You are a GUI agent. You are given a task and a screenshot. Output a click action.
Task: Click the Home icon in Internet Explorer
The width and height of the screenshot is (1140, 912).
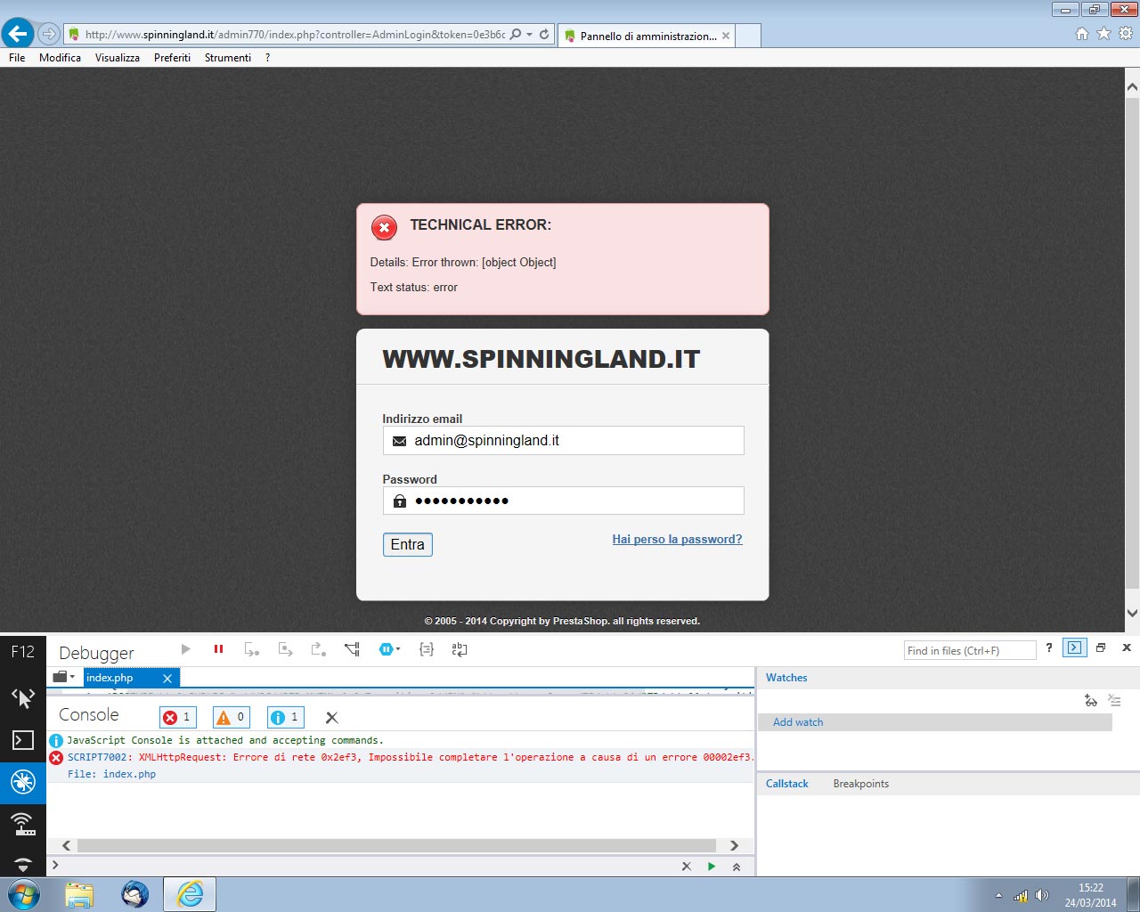coord(1082,33)
